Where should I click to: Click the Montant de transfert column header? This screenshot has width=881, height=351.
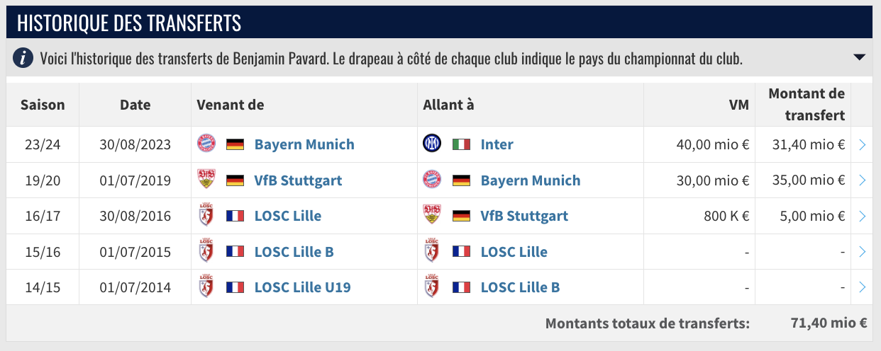click(807, 104)
